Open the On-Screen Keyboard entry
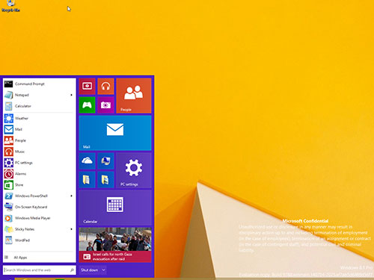The width and height of the screenshot is (374, 280). coord(40,207)
